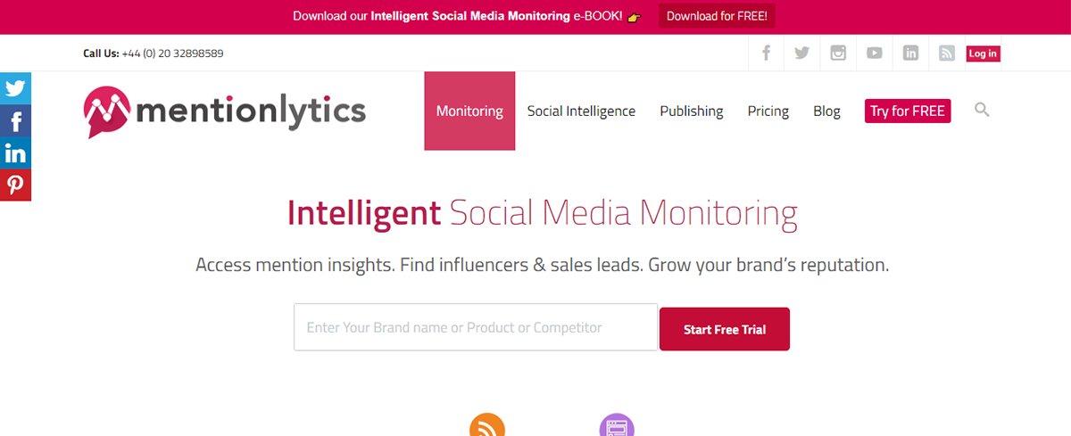Screen dimensions: 1071x436
Task: Click the LinkedIn icon in top bar
Action: coord(910,53)
